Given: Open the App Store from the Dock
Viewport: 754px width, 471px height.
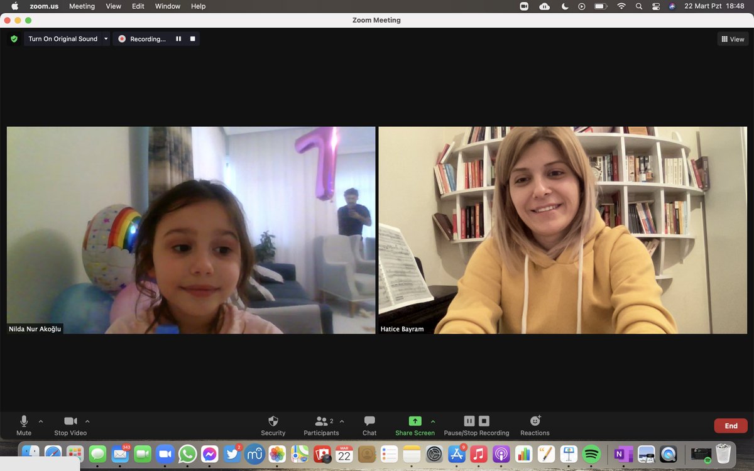Looking at the screenshot, I should (x=456, y=453).
